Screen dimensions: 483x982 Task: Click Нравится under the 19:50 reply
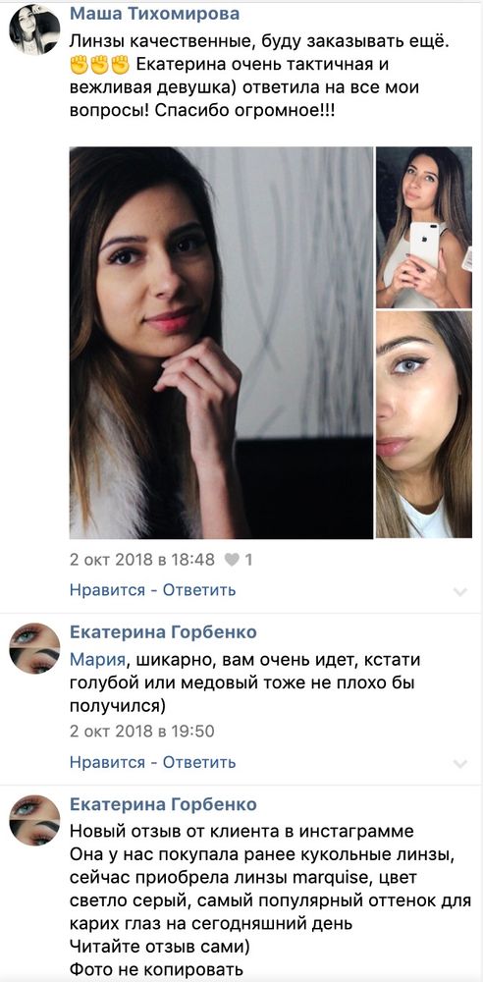(107, 762)
